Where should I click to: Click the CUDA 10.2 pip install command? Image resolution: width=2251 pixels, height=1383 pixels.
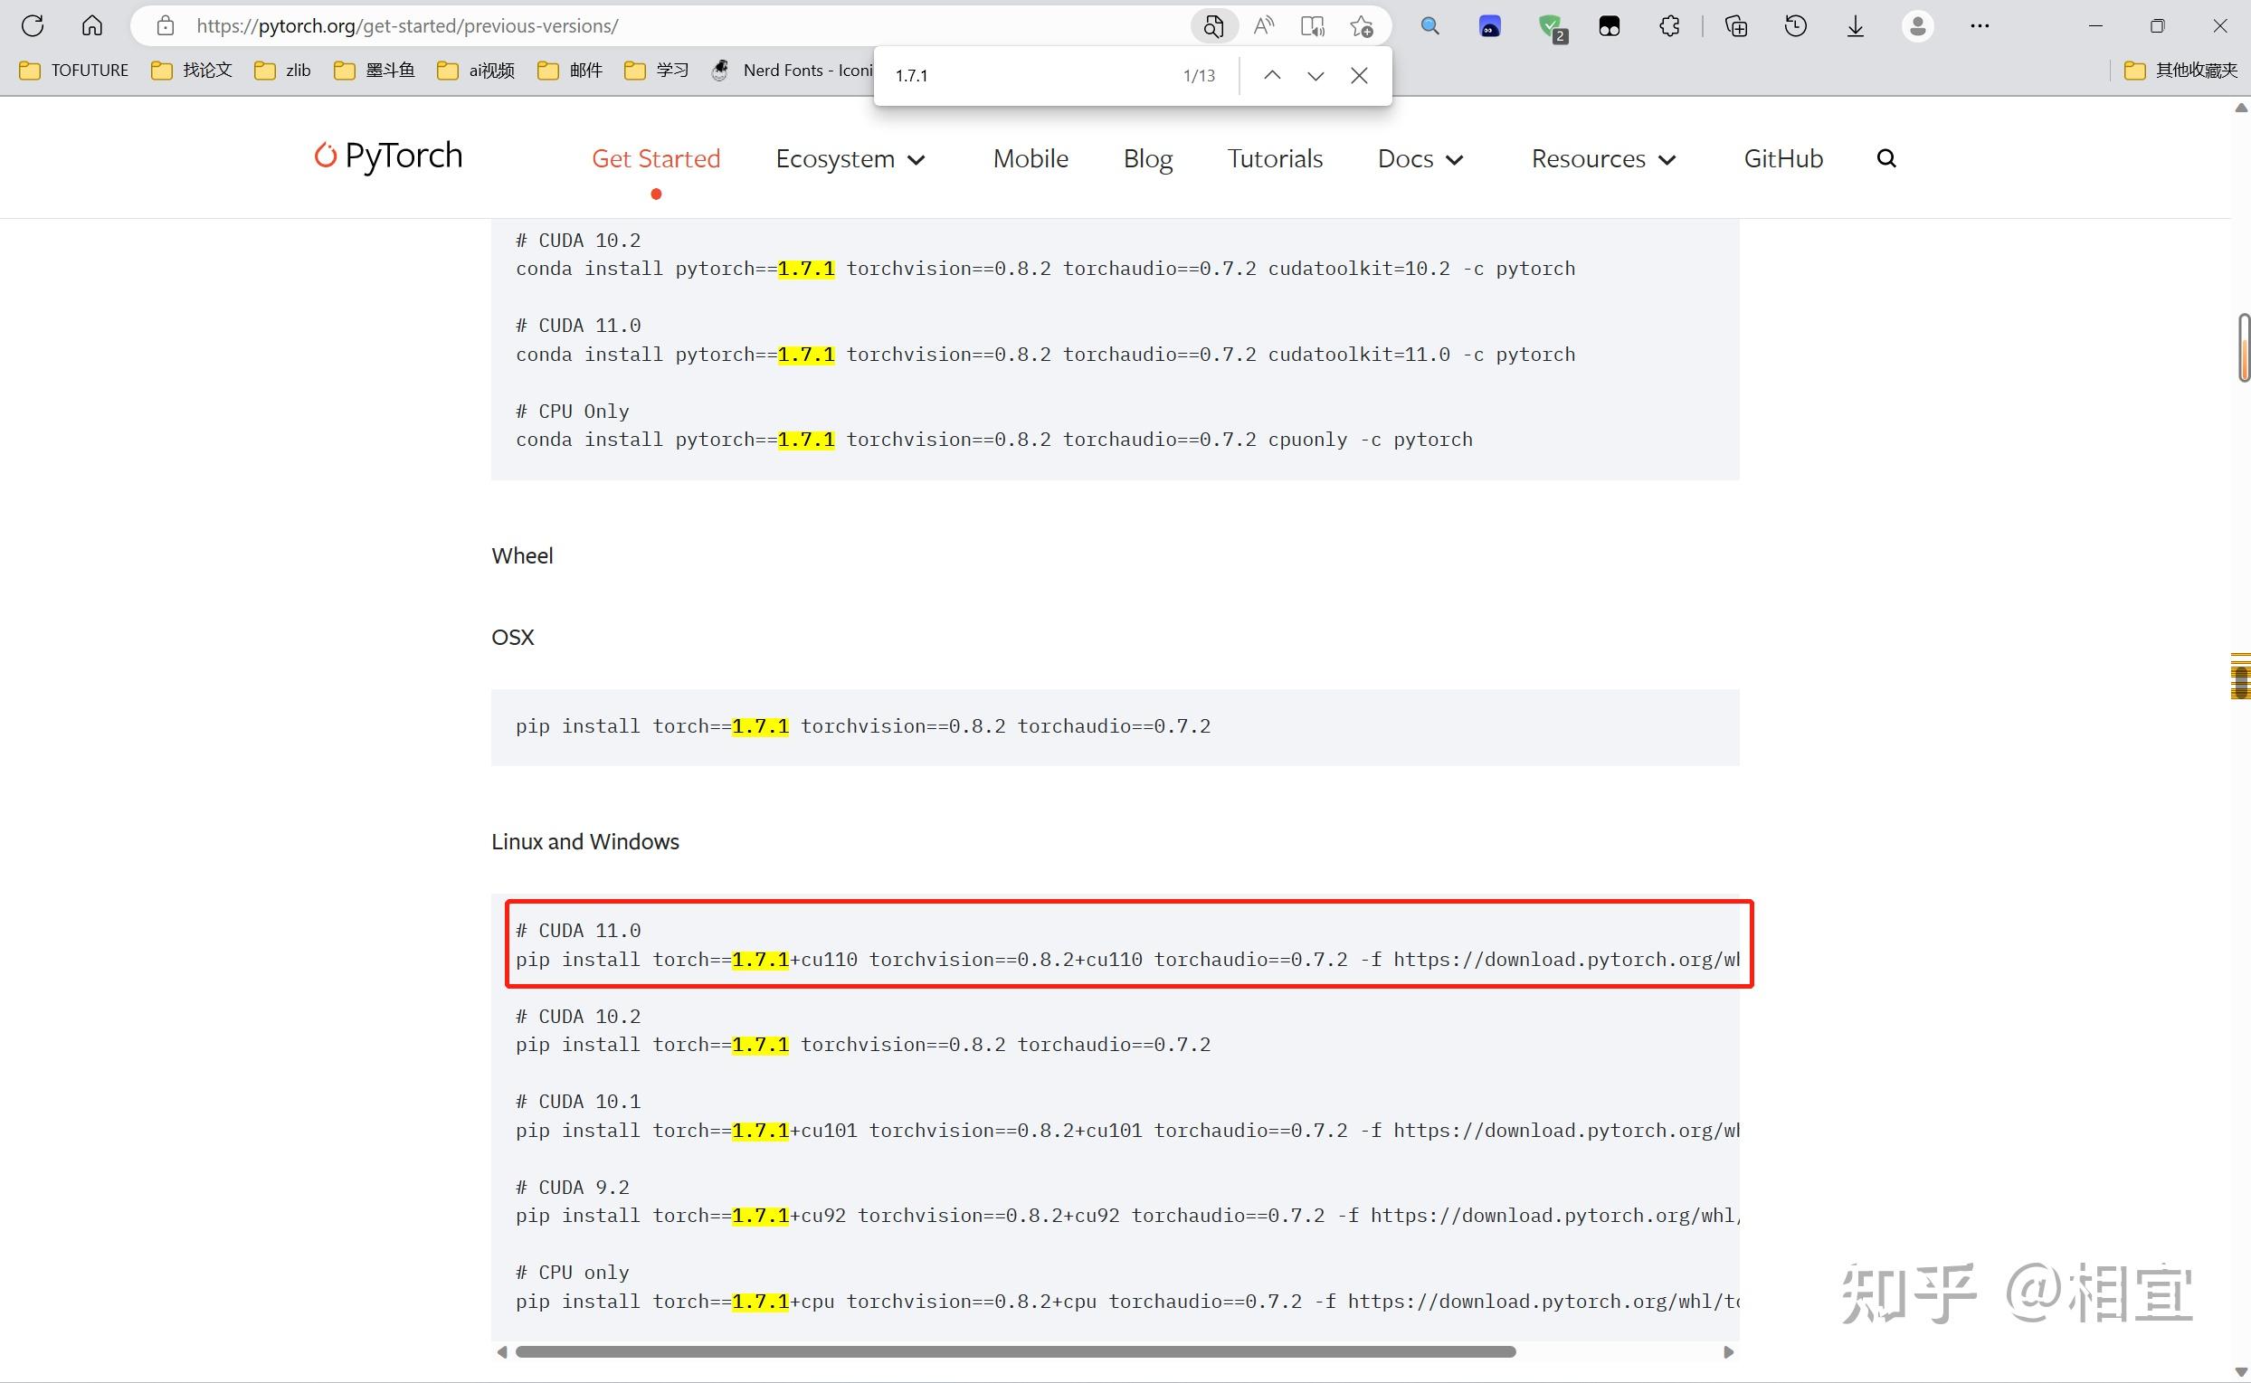tap(862, 1045)
